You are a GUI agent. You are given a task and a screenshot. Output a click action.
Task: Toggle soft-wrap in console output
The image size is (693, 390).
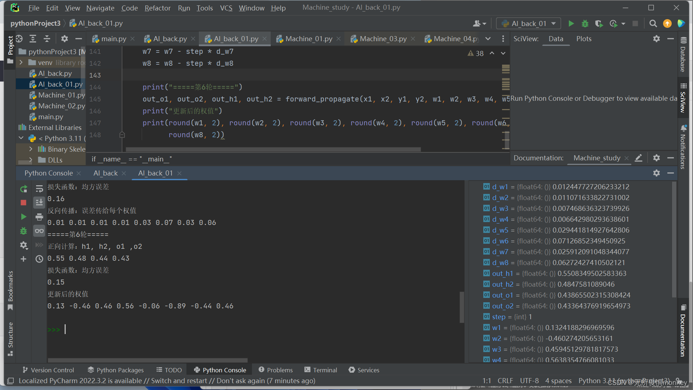click(x=39, y=188)
